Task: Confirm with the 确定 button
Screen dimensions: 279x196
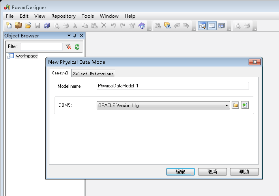Action: tap(180, 172)
